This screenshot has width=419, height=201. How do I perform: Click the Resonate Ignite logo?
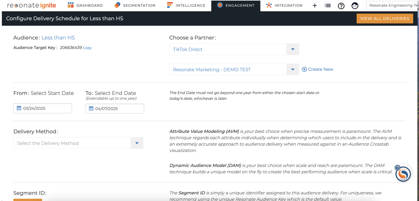tap(32, 5)
